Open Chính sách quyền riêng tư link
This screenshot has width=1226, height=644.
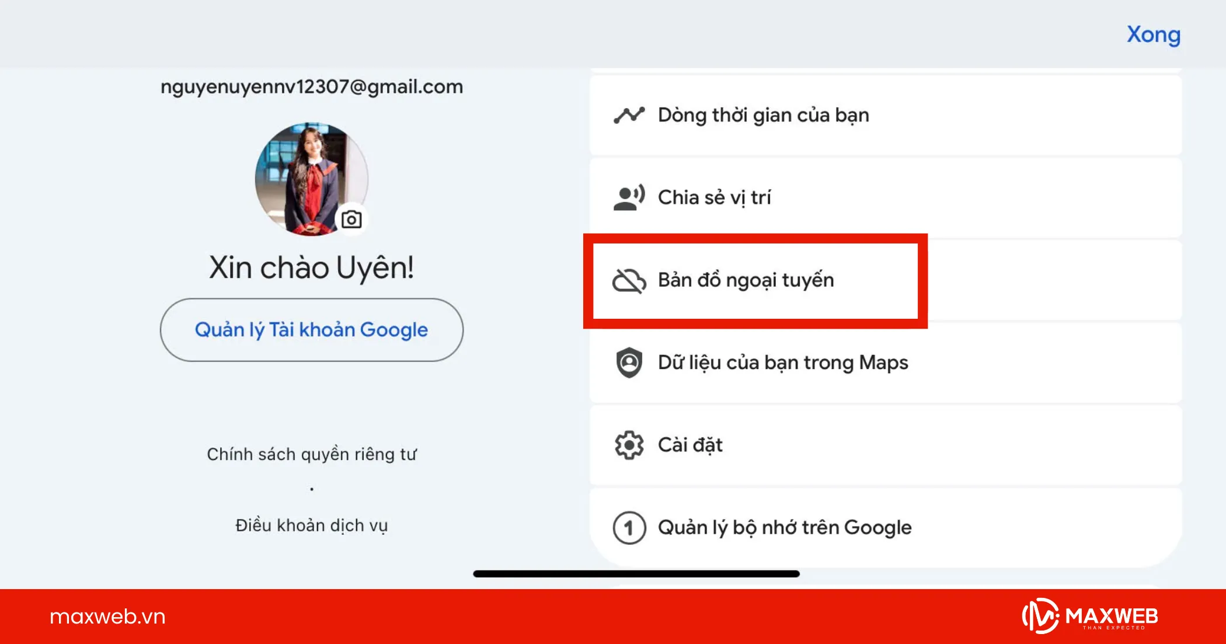pyautogui.click(x=311, y=454)
